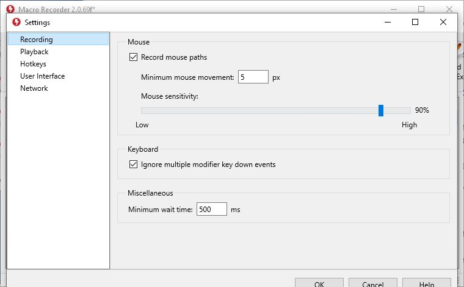Click the Low end of the sensitivity slider track
The image size is (464, 287).
click(x=144, y=110)
